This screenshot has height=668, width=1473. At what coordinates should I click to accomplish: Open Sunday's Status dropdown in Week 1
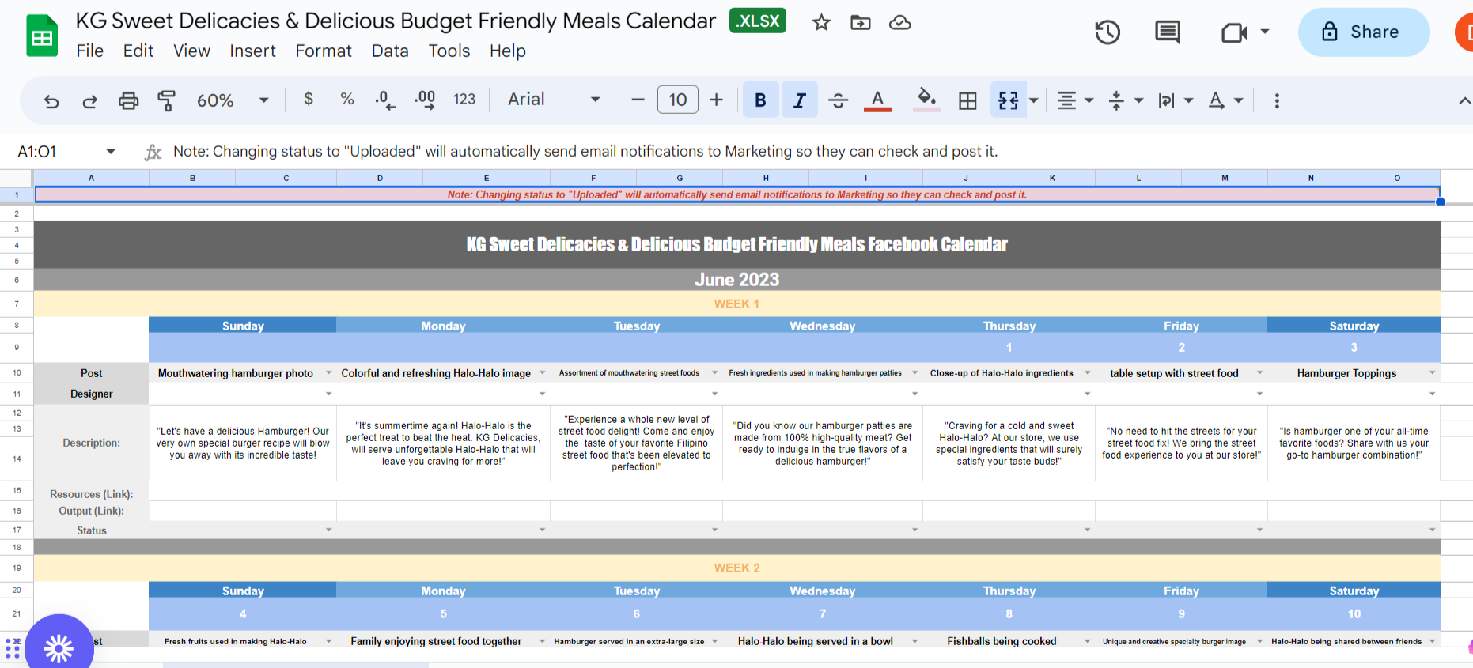(329, 530)
